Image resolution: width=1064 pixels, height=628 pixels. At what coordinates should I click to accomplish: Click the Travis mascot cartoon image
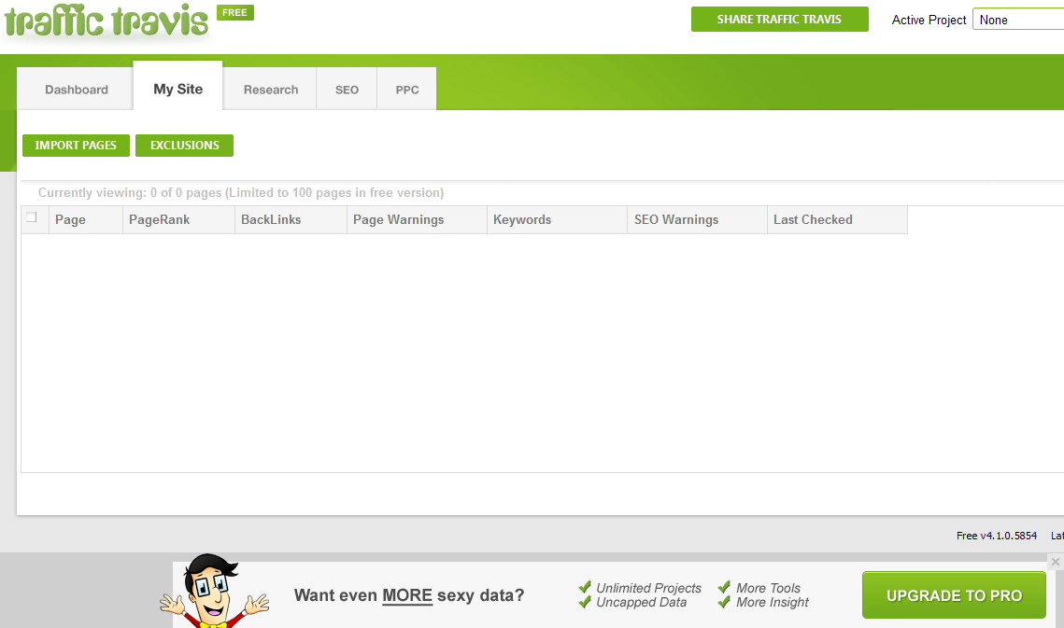(215, 592)
